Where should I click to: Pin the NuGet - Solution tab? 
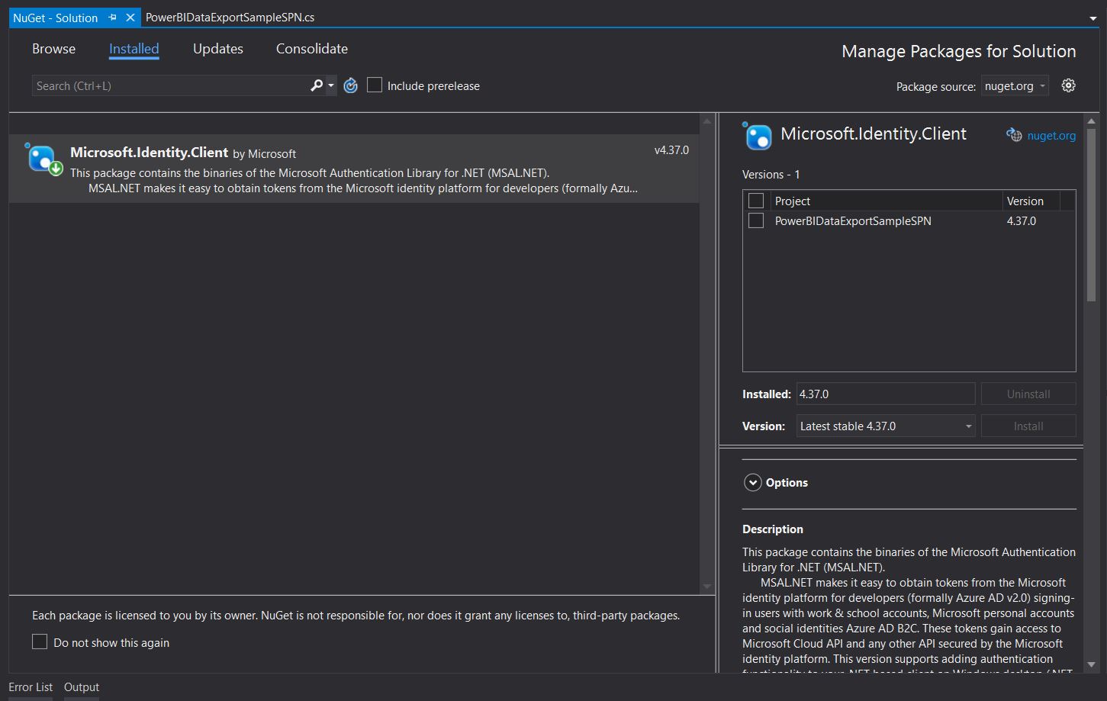(112, 18)
